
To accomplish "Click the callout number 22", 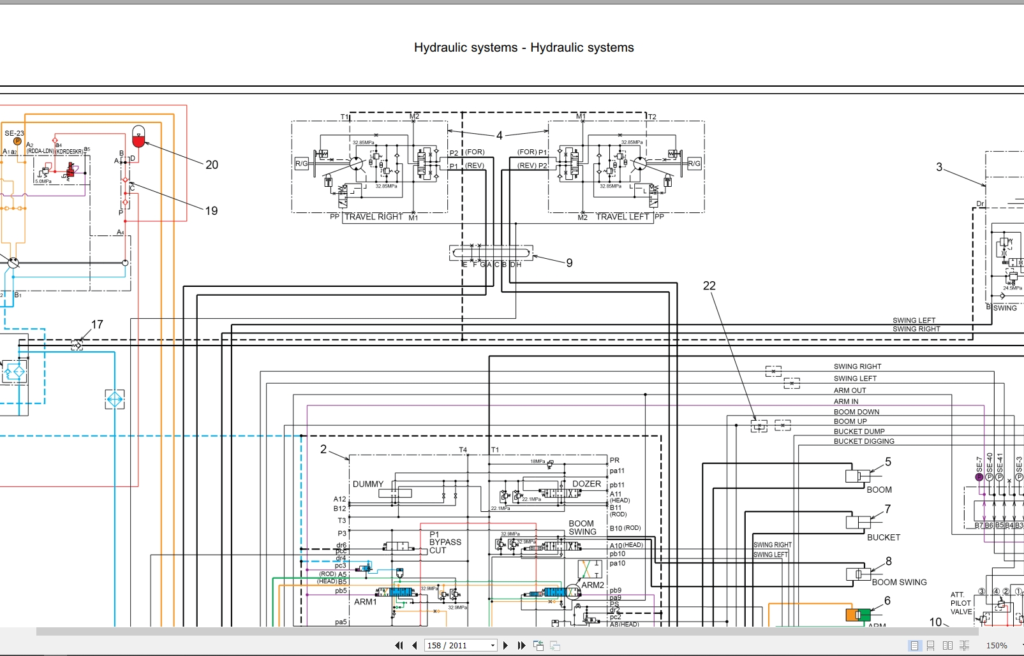I will pyautogui.click(x=709, y=286).
